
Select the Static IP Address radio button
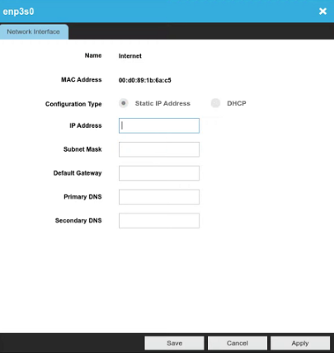coord(124,103)
